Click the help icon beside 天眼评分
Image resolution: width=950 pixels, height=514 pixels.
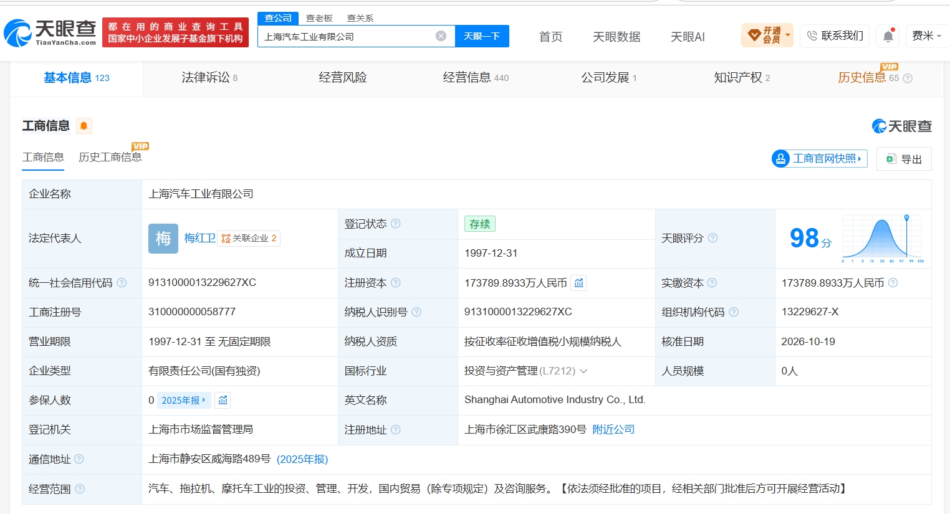pyautogui.click(x=712, y=238)
